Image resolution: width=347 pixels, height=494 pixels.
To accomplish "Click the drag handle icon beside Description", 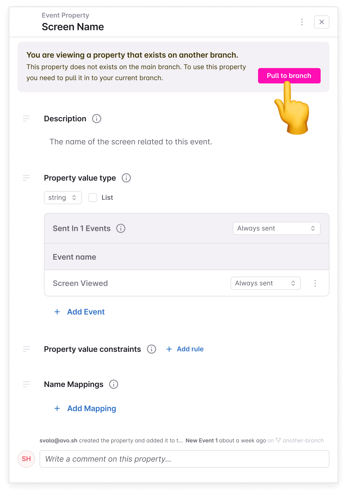I will click(x=26, y=119).
